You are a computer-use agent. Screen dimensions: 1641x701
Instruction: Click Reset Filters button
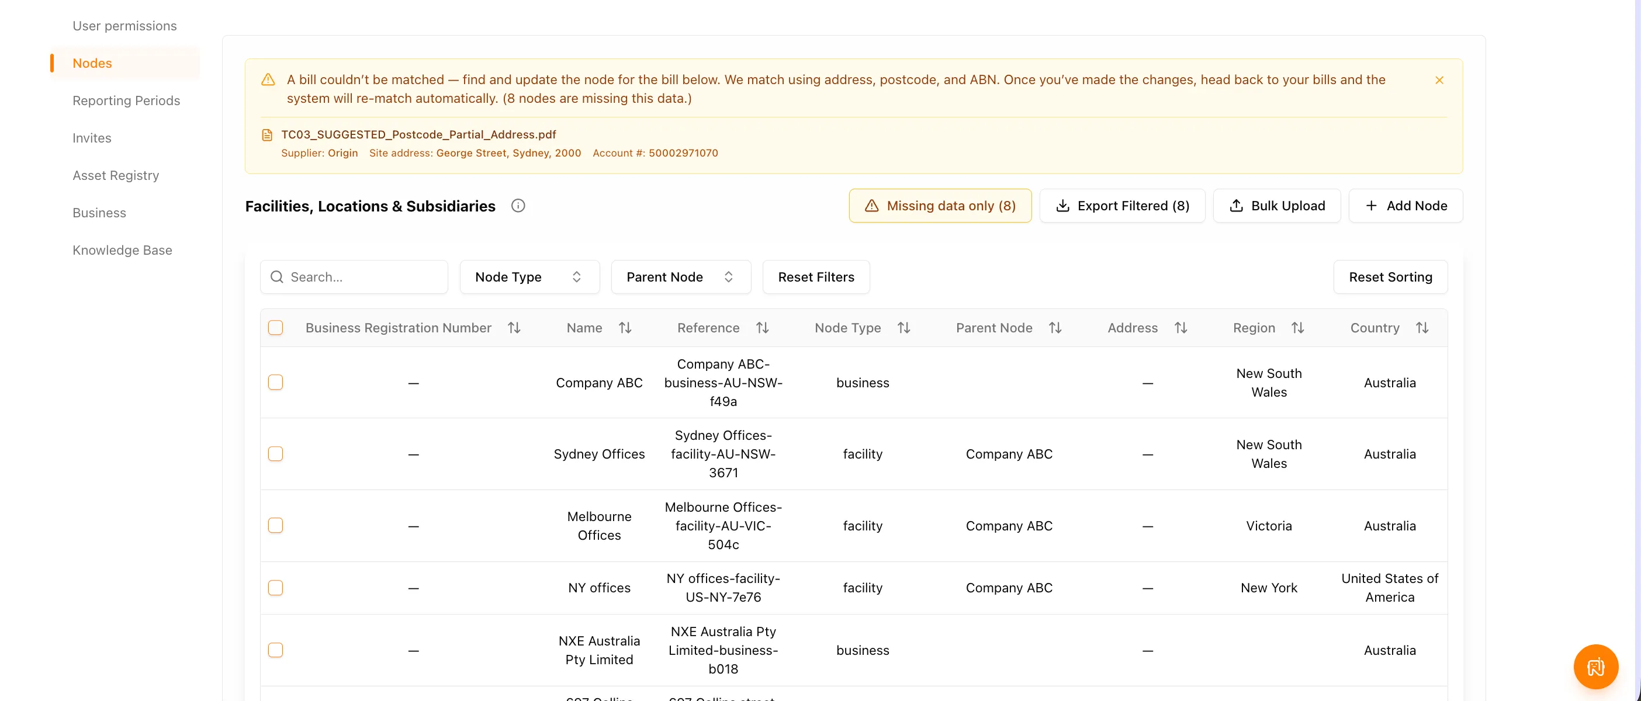(816, 277)
